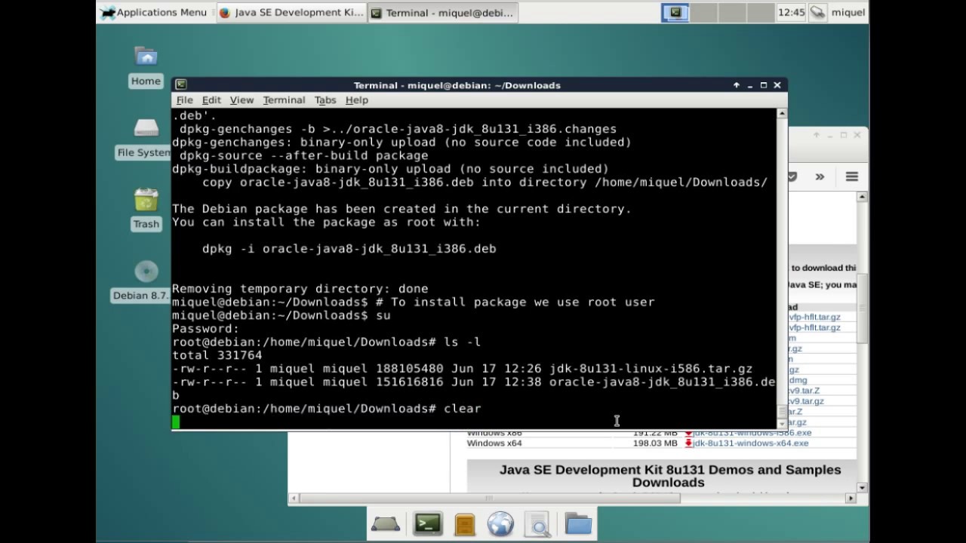The height and width of the screenshot is (543, 966).
Task: Click 'total 331764' line in terminal
Action: [217, 355]
